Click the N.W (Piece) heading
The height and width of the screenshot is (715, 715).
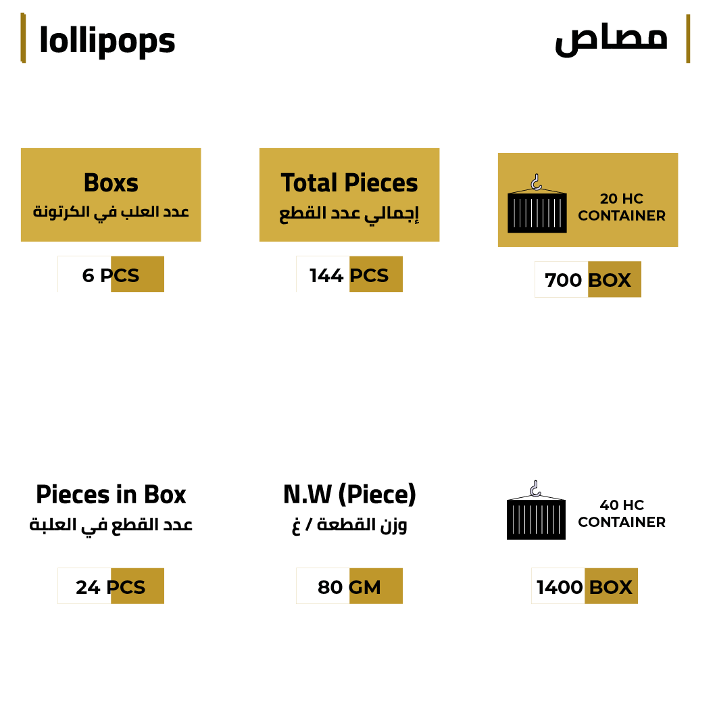tap(349, 495)
